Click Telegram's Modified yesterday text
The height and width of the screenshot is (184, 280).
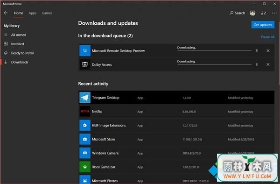(240, 98)
